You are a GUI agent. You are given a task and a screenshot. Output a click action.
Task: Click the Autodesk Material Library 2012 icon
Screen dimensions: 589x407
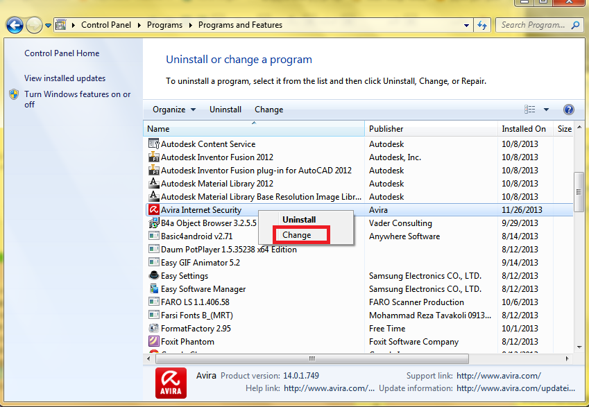(154, 184)
